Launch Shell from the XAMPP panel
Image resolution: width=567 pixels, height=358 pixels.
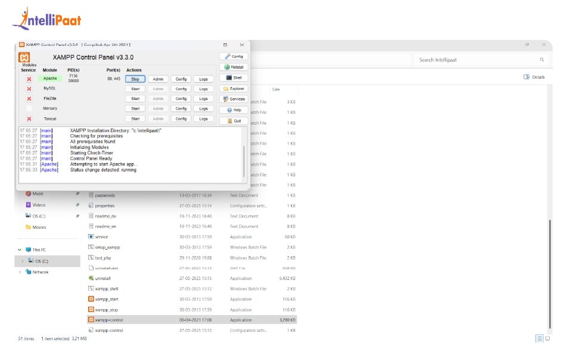tap(234, 77)
